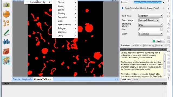The image size is (173, 97).
Task: Go back with the blue left arrow
Action: pyautogui.click(x=122, y=8)
